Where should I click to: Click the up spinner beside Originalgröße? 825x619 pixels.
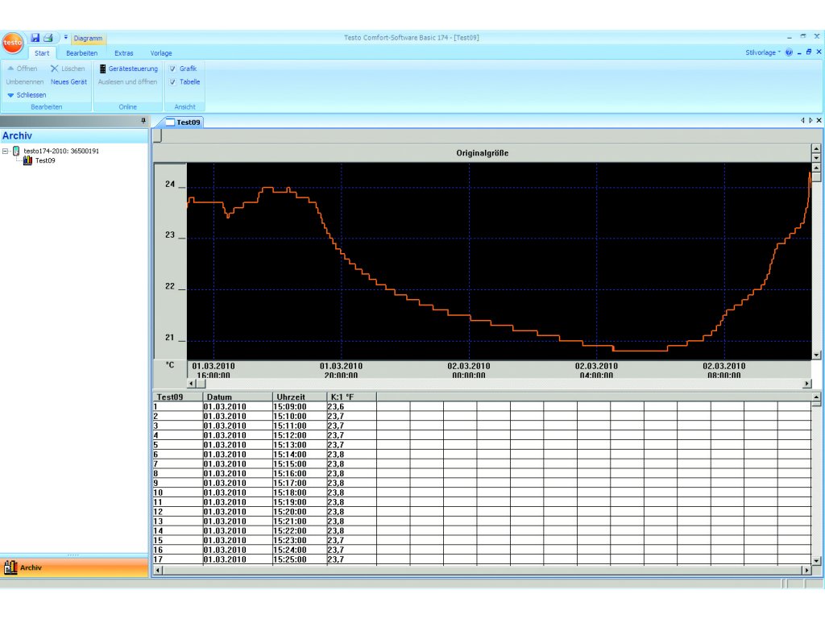(816, 149)
